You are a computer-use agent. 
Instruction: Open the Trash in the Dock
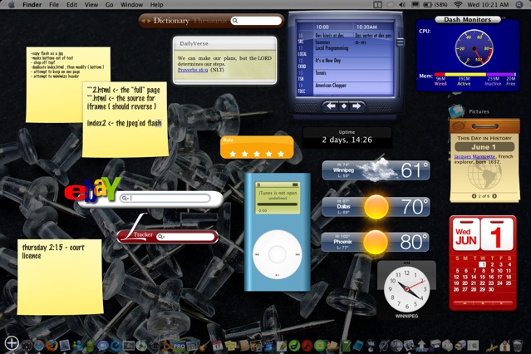518,346
